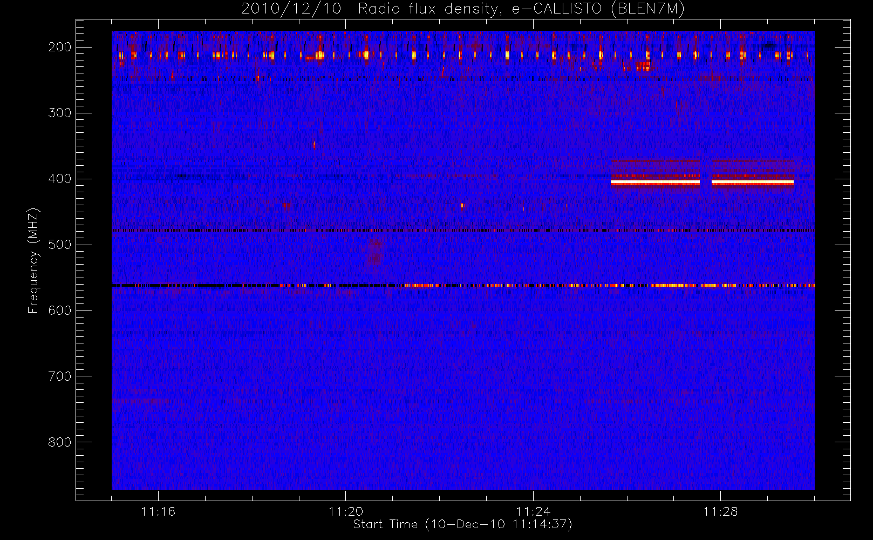Screen dimensions: 873x540
Task: Click the 11:28 time tick label
Action: (x=720, y=511)
